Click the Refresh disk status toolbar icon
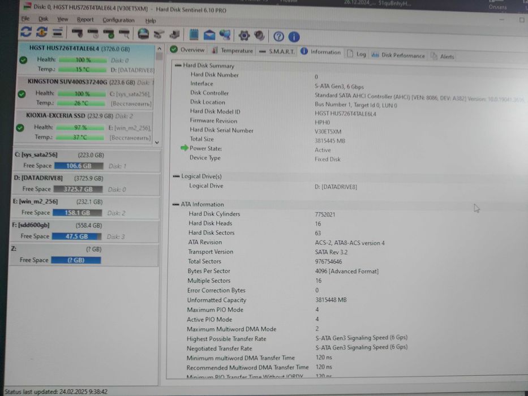 point(26,32)
